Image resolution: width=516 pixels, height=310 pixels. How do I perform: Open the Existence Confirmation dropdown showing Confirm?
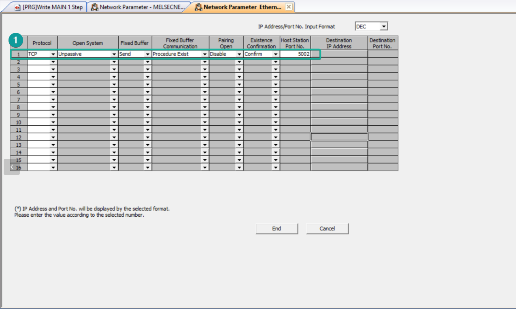click(x=276, y=54)
